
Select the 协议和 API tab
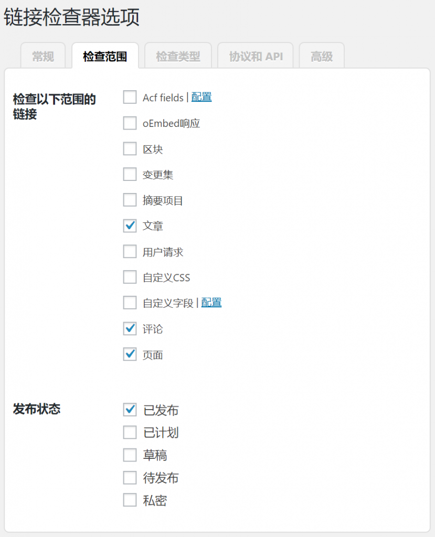coord(256,57)
